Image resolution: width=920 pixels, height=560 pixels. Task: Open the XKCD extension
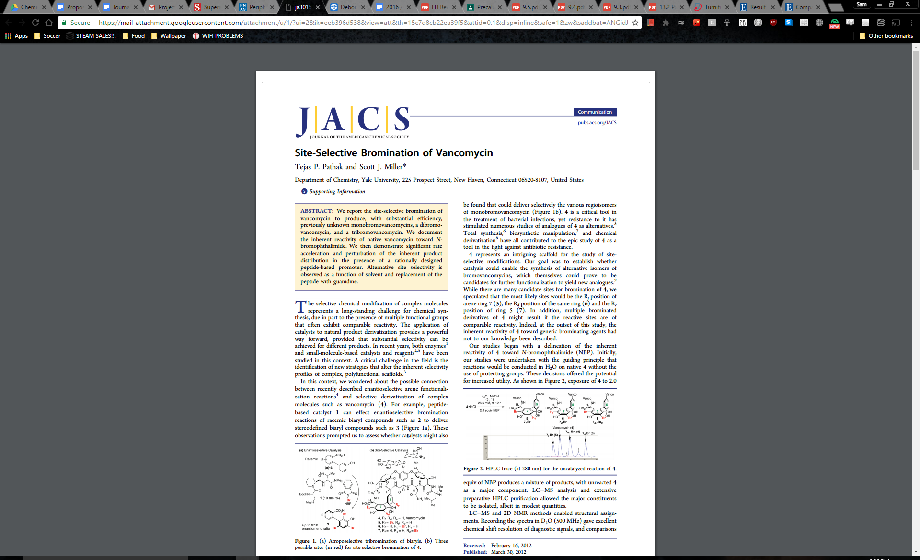coord(743,23)
